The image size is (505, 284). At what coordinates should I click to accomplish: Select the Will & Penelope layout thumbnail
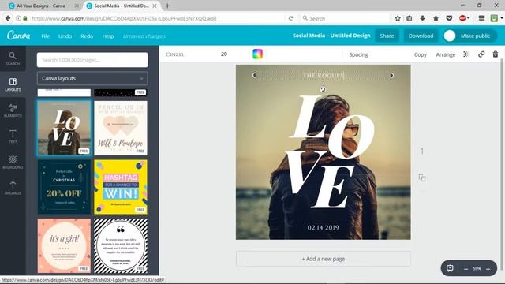click(121, 128)
